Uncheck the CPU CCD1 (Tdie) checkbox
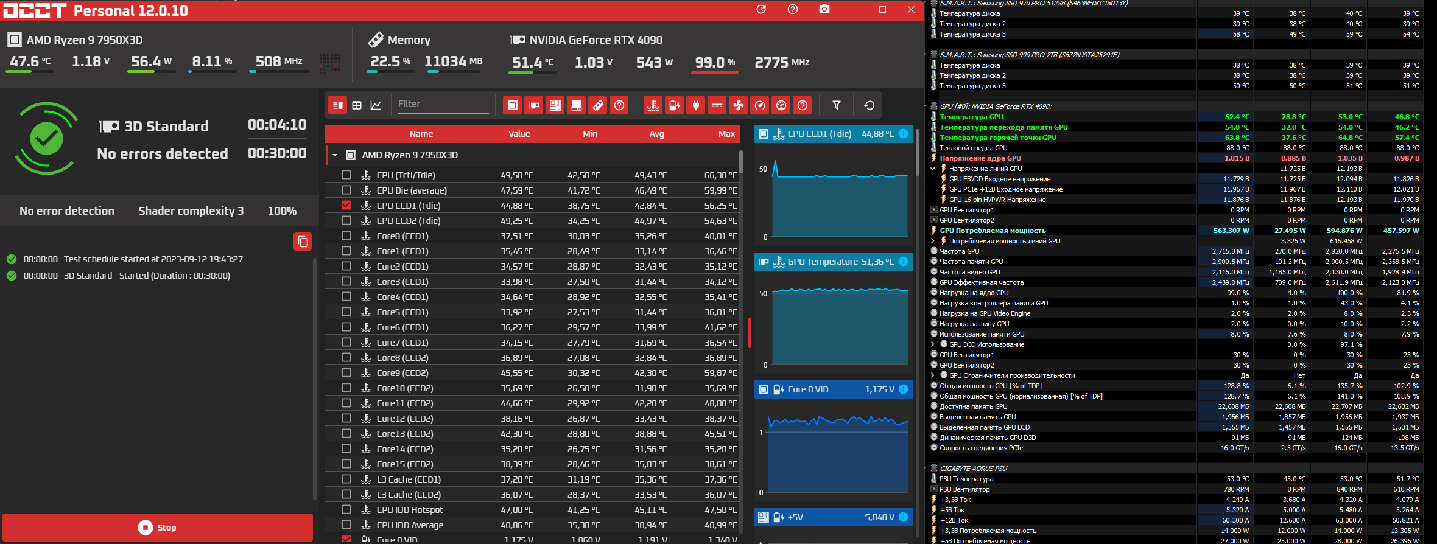This screenshot has height=544, width=1437. [x=346, y=205]
